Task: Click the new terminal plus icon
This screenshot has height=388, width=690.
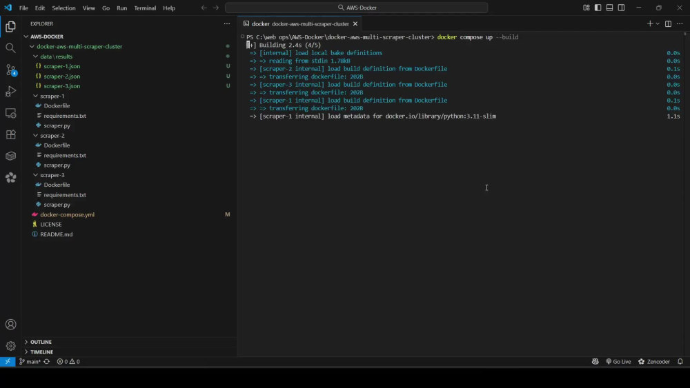Action: 649,23
